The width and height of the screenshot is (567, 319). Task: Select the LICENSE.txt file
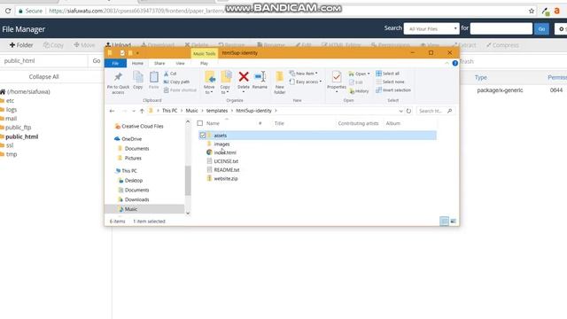click(226, 161)
